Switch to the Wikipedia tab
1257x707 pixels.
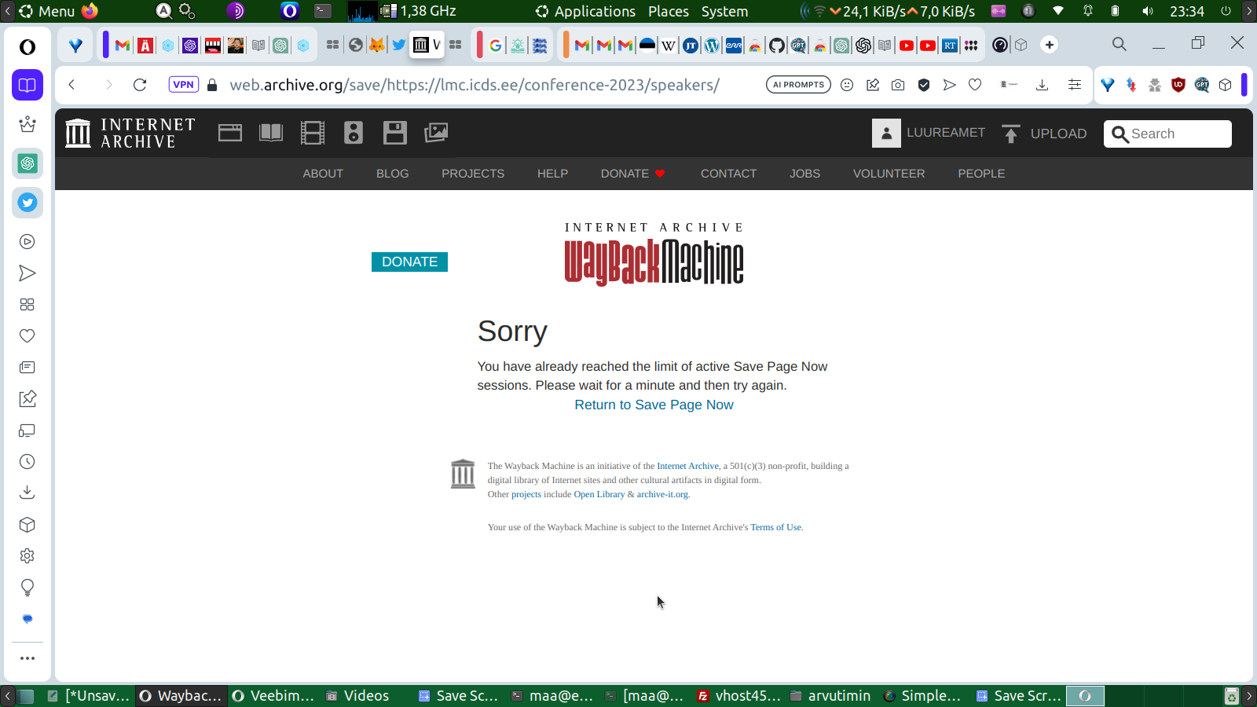coord(669,45)
